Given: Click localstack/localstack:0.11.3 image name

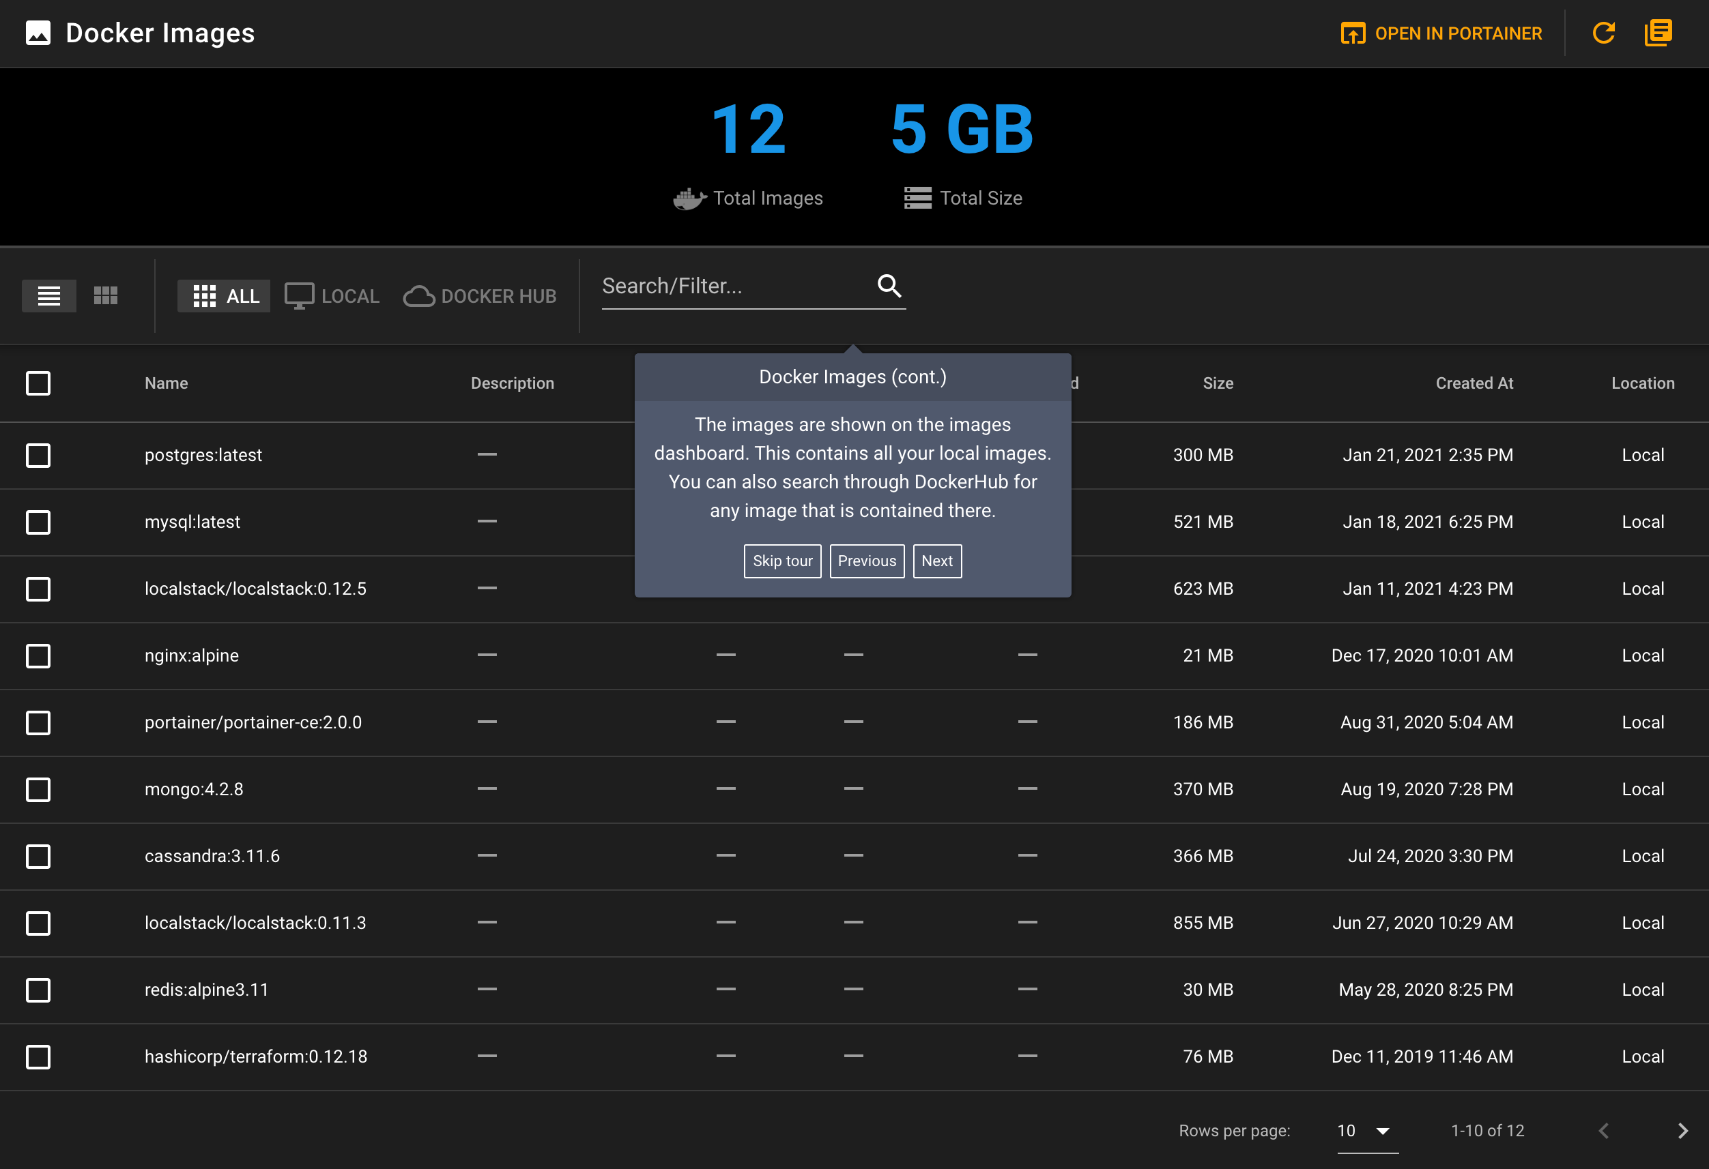Looking at the screenshot, I should 255,923.
